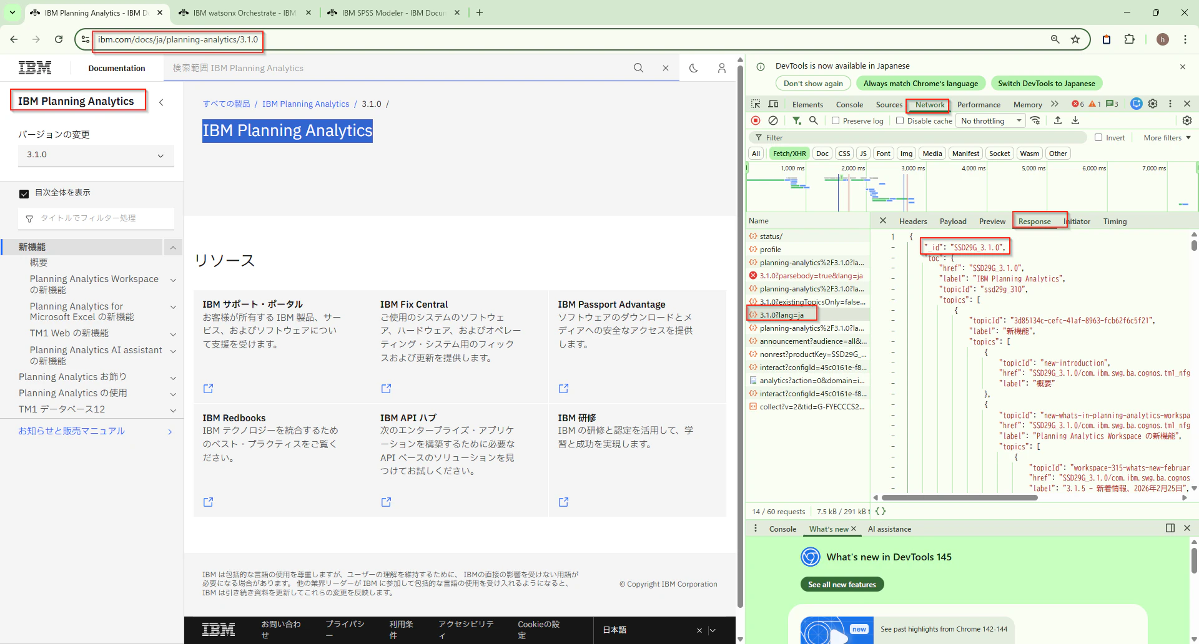The height and width of the screenshot is (644, 1199).
Task: Open the user profile icon in IBM Docs
Action: click(722, 68)
